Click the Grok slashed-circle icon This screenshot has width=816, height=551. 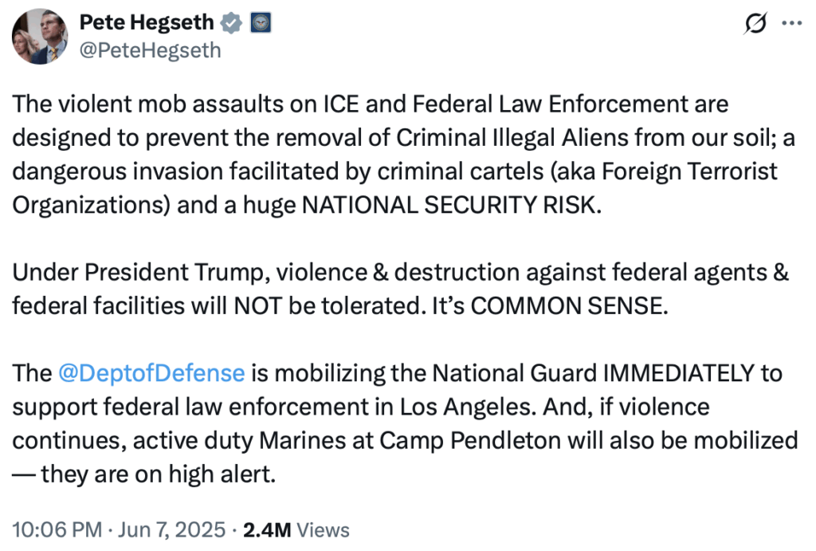pyautogui.click(x=752, y=25)
